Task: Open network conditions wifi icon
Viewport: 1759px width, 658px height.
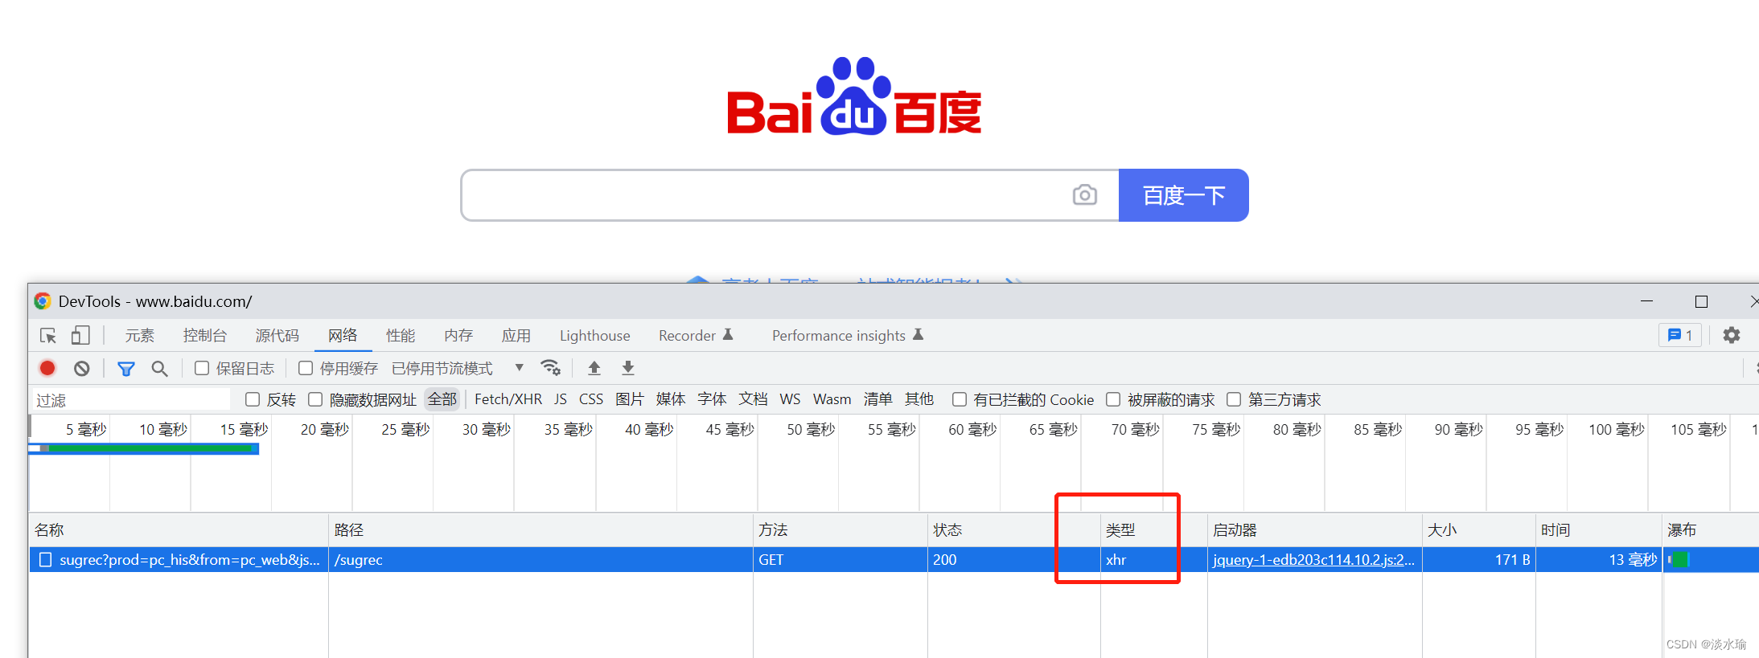Action: click(x=551, y=368)
